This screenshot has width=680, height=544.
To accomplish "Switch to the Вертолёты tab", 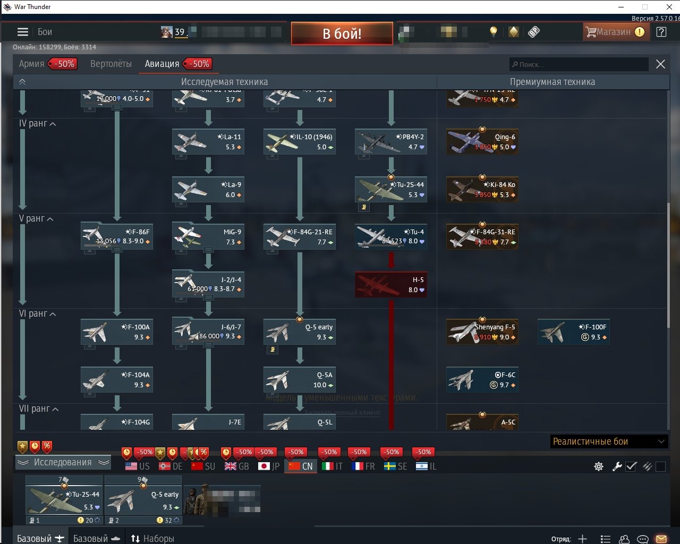I will coord(111,64).
